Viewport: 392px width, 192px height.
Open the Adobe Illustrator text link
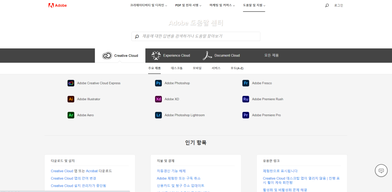pos(88,99)
